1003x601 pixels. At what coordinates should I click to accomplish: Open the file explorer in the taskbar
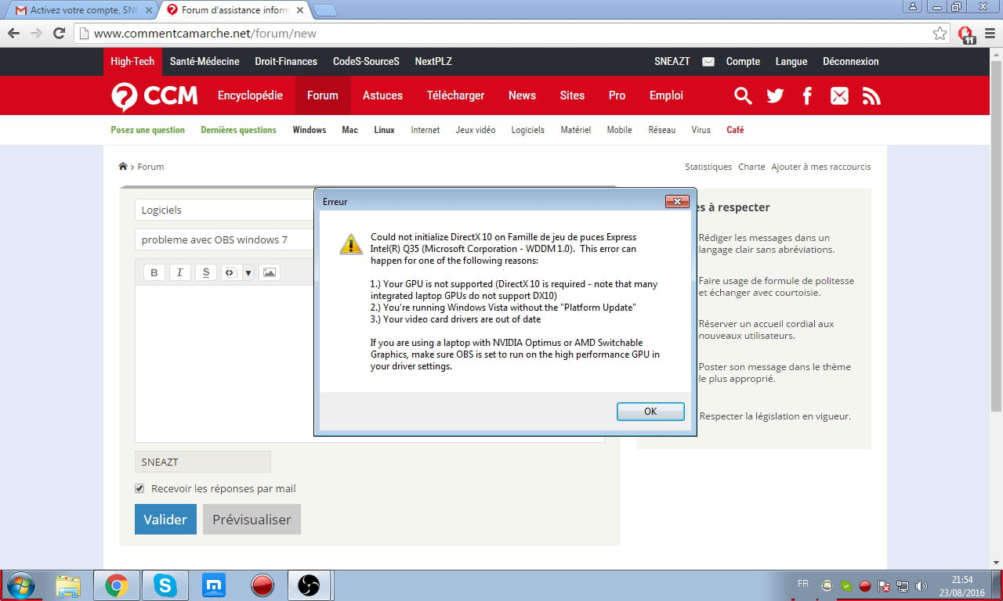68,585
